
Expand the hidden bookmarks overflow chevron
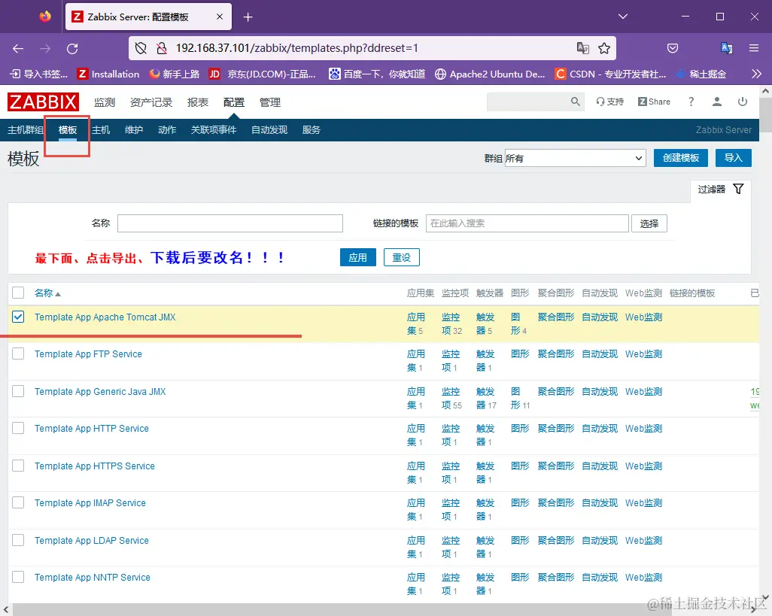(755, 74)
